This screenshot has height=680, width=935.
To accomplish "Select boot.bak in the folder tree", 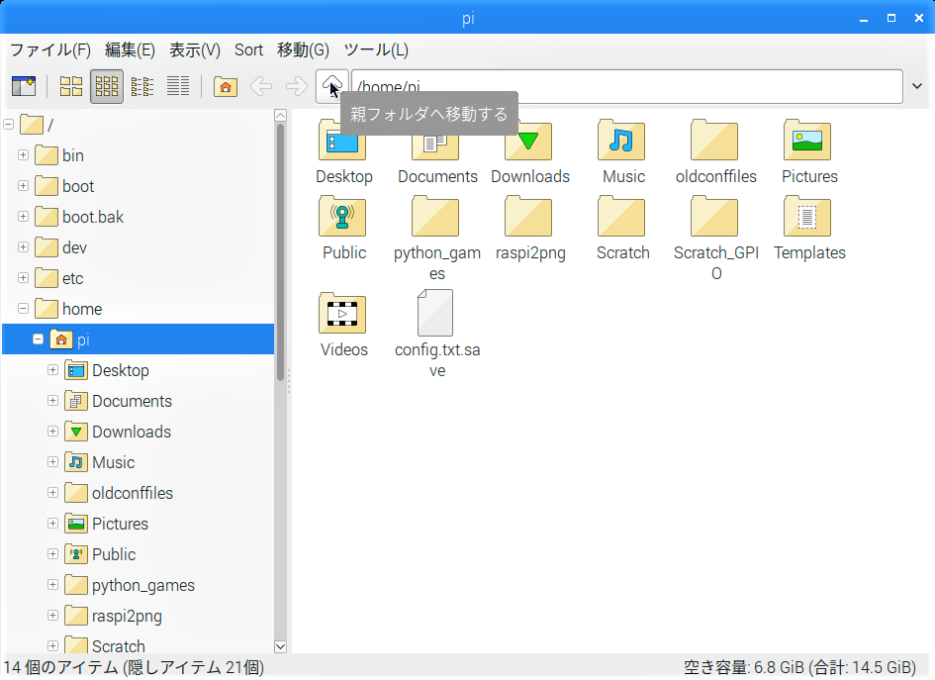I will 93,217.
